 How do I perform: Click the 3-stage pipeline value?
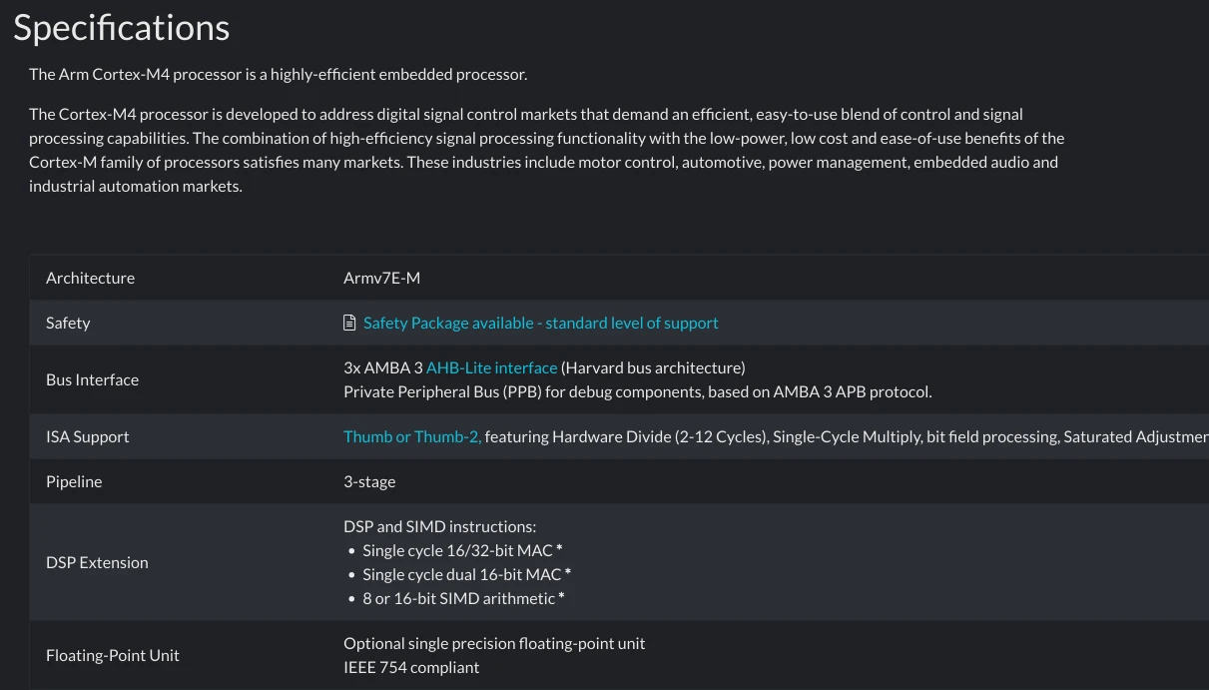[x=369, y=481]
